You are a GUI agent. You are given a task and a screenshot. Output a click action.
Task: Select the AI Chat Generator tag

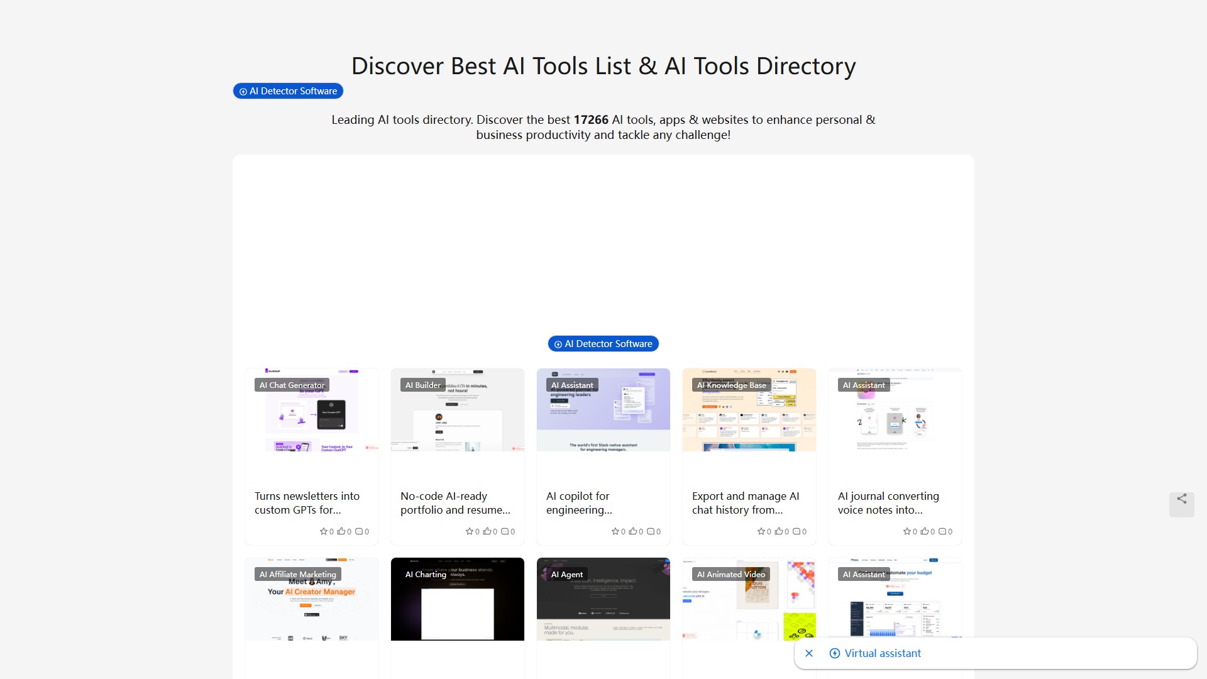pos(292,385)
